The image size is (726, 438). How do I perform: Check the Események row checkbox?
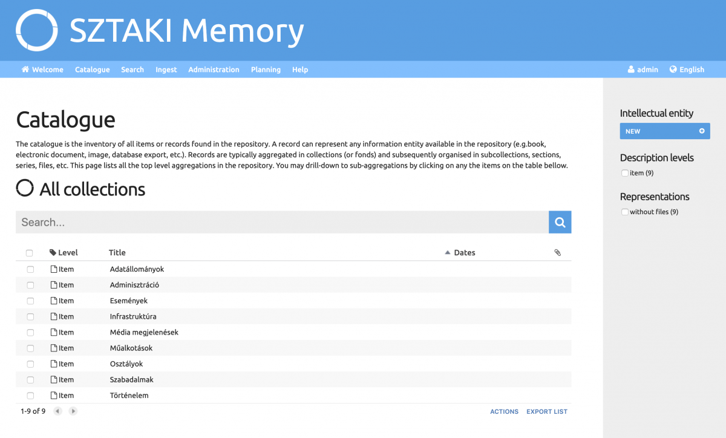30,301
